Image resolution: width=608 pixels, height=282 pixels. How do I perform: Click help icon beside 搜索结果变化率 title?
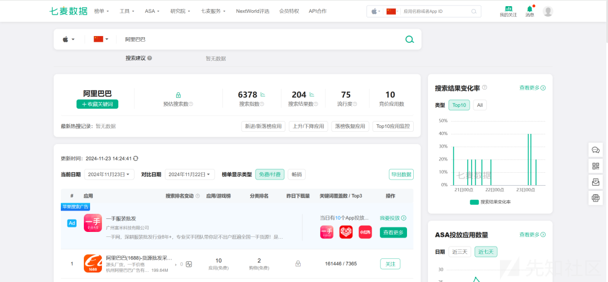485,88
